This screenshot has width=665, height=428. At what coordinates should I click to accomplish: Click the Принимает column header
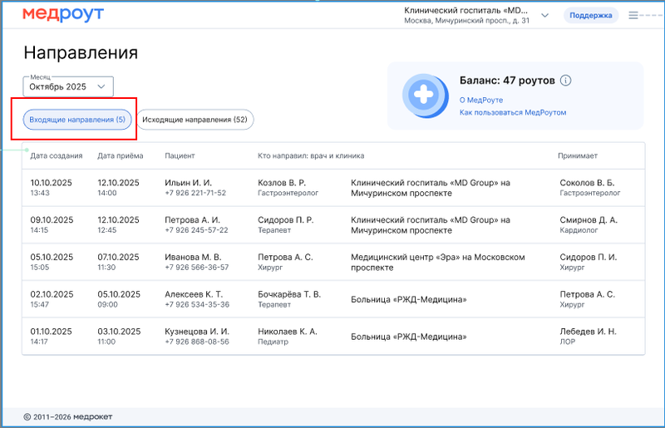578,155
